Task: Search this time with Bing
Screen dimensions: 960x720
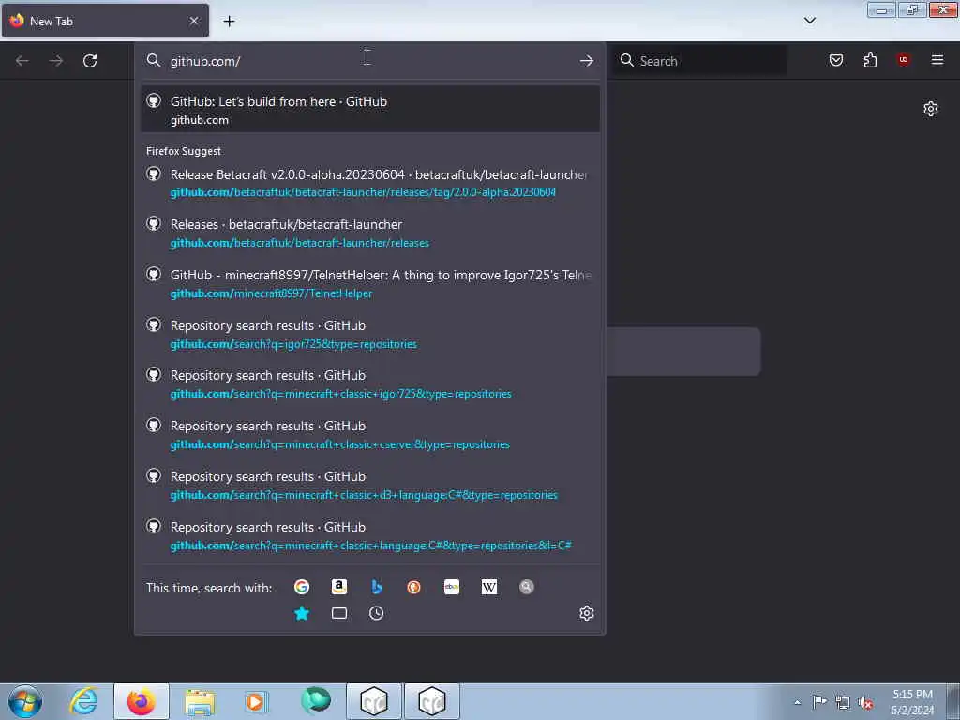Action: [x=377, y=587]
